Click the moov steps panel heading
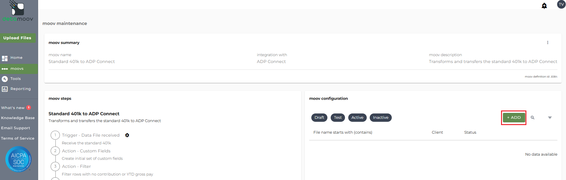The height and width of the screenshot is (180, 566). pyautogui.click(x=60, y=99)
